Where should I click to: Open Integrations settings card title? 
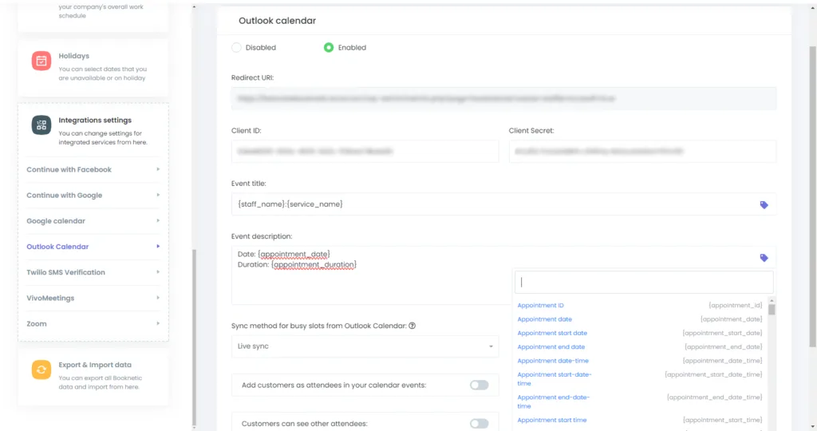click(x=95, y=120)
